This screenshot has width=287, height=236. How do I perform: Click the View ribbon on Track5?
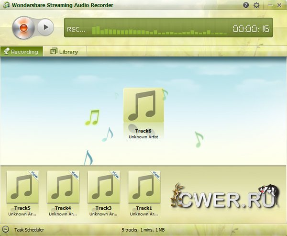point(34,175)
